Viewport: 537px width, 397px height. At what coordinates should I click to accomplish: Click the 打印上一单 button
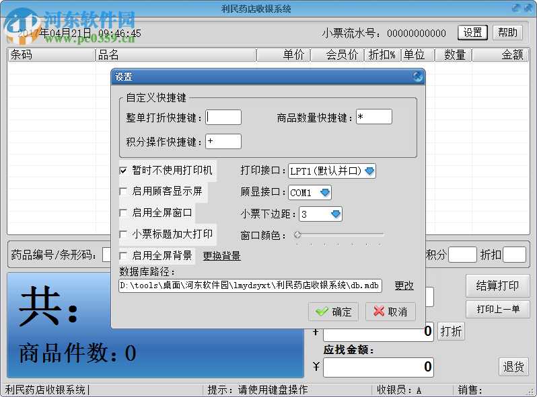(498, 309)
